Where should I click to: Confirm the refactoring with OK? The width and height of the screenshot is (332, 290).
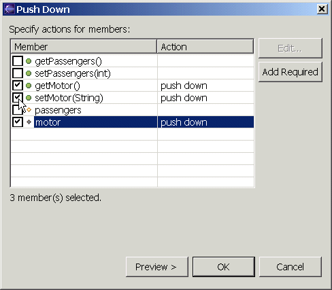[x=224, y=267]
